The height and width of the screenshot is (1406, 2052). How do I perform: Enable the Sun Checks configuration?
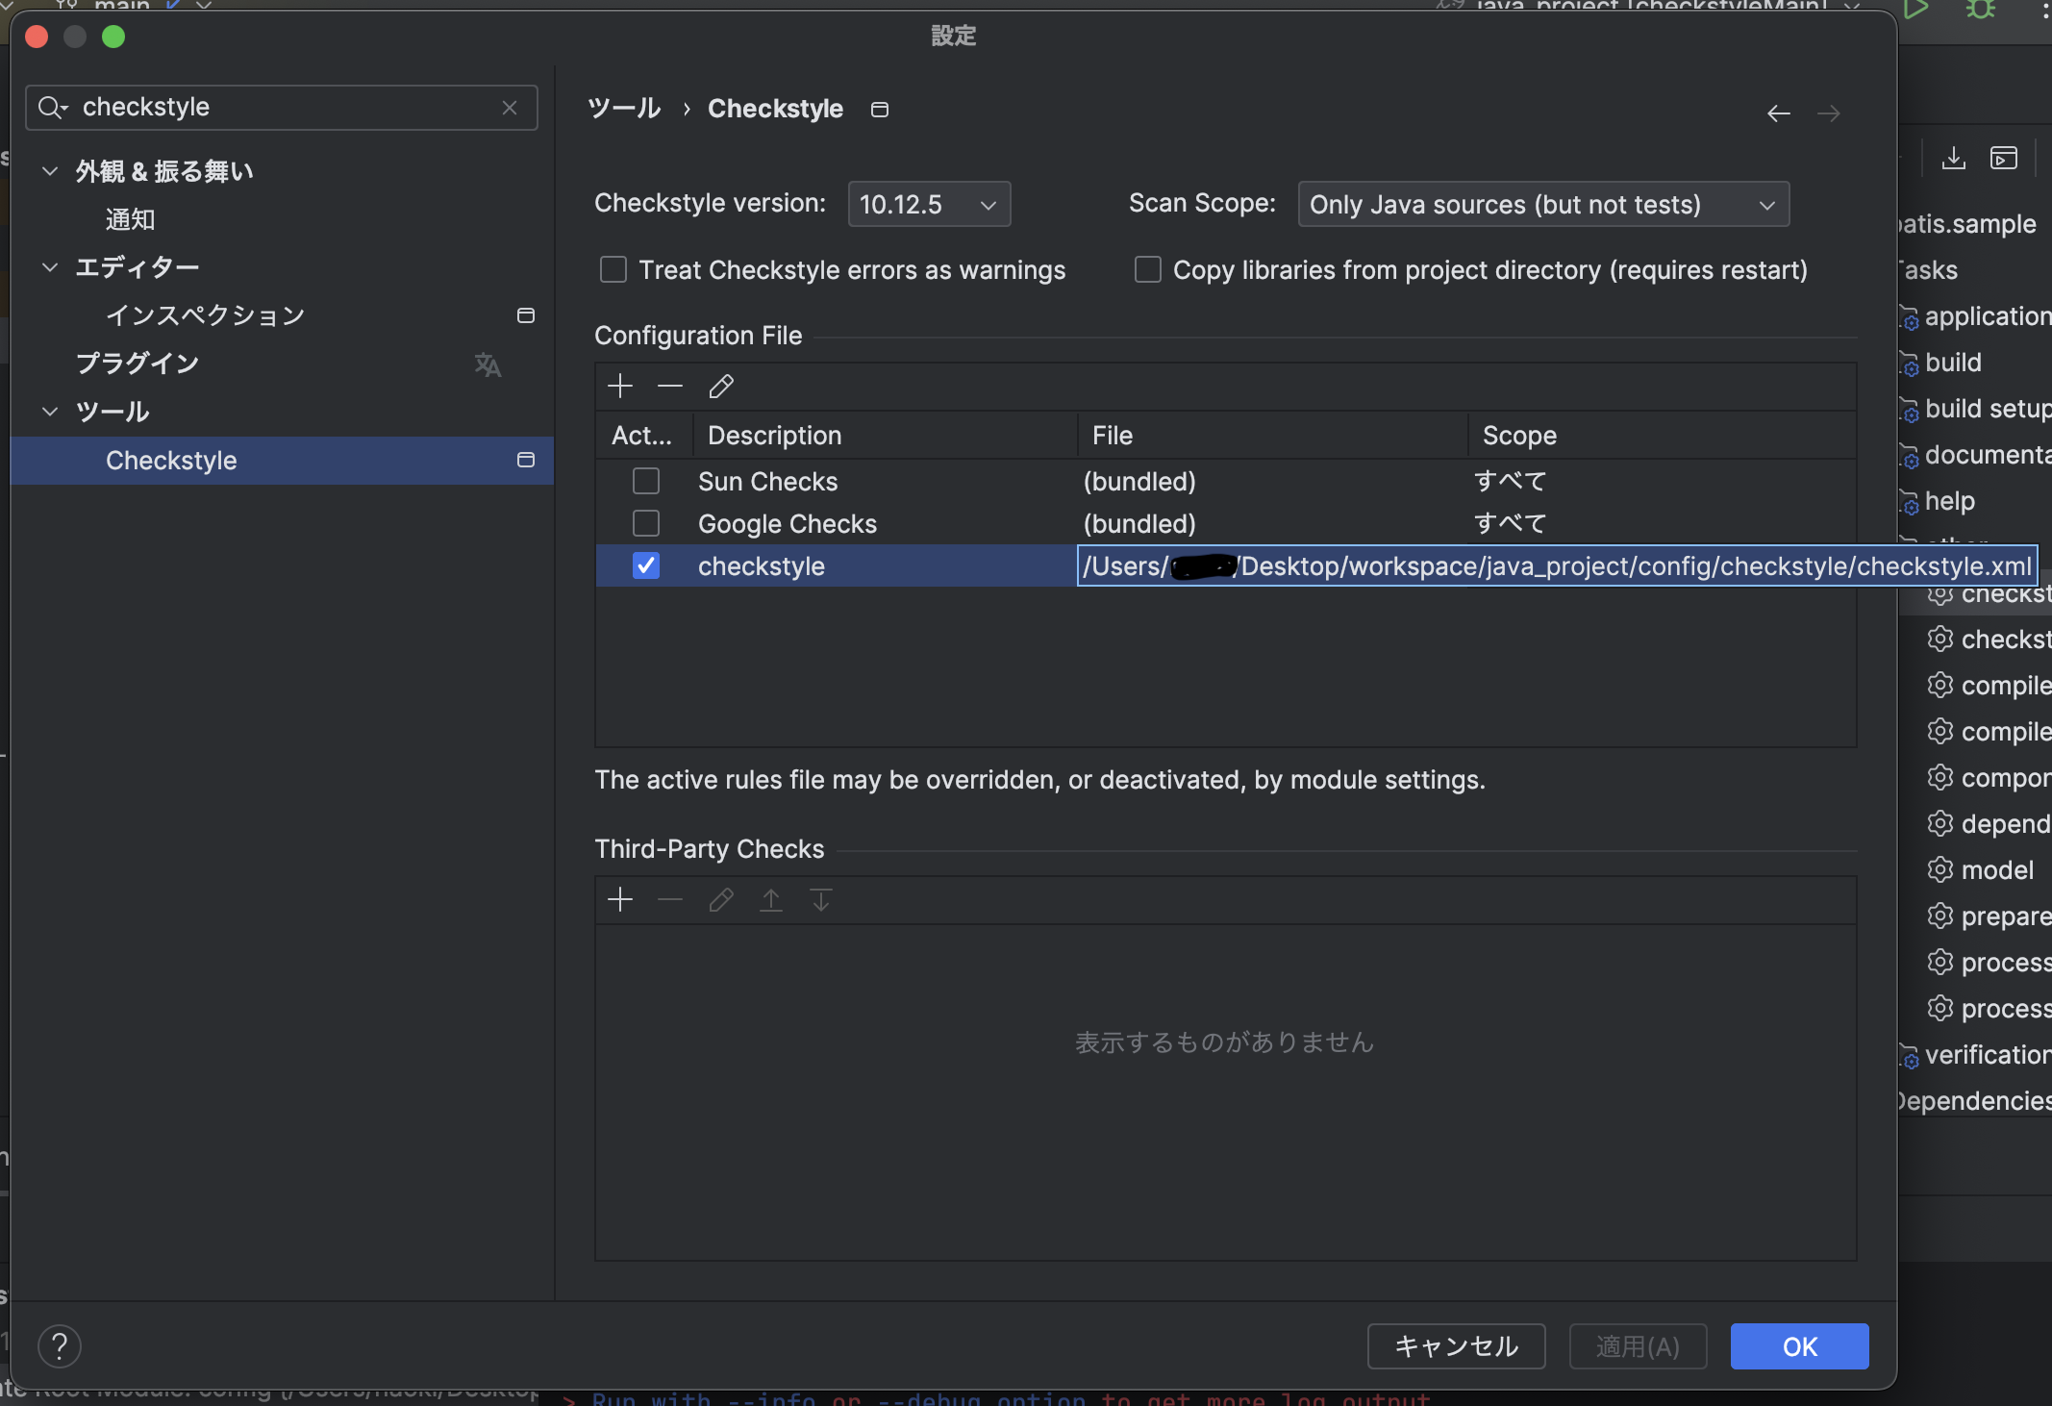pyautogui.click(x=646, y=481)
